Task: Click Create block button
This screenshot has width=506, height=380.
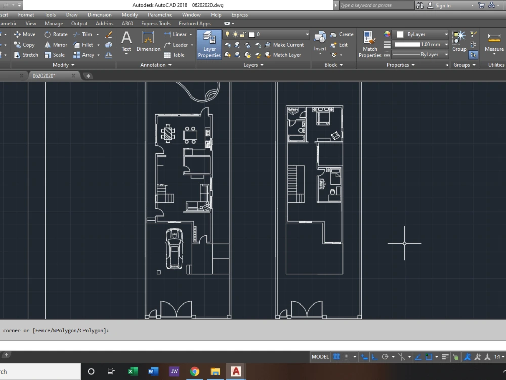Action: (x=342, y=34)
